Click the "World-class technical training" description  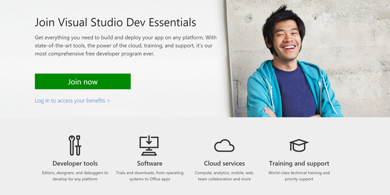[x=299, y=176]
